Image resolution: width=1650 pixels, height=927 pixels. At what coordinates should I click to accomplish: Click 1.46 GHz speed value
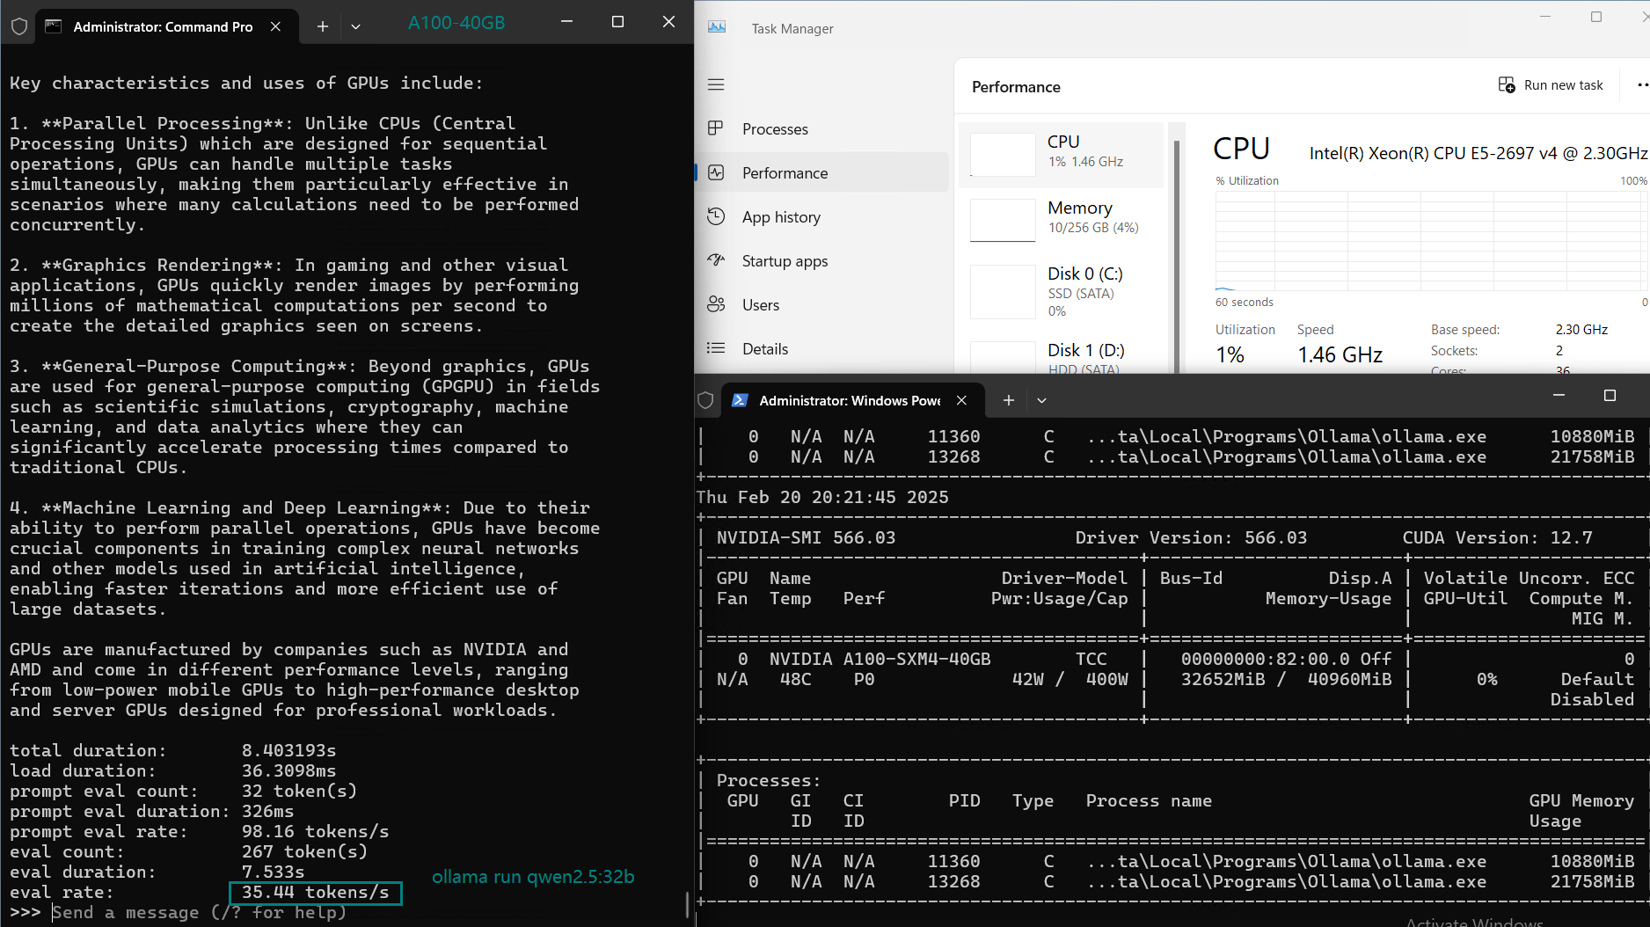[1340, 354]
